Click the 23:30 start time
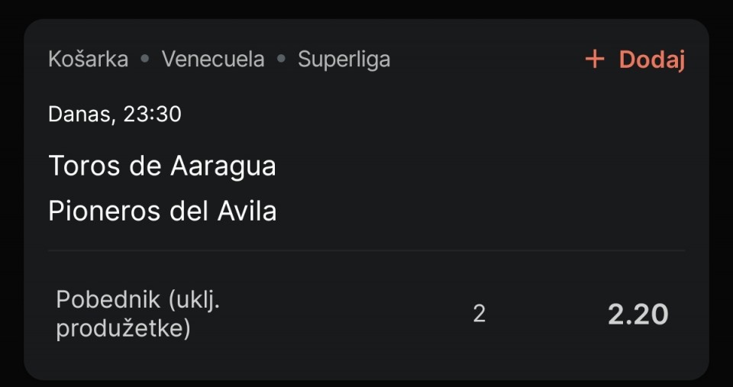Image resolution: width=733 pixels, height=387 pixels. point(153,114)
